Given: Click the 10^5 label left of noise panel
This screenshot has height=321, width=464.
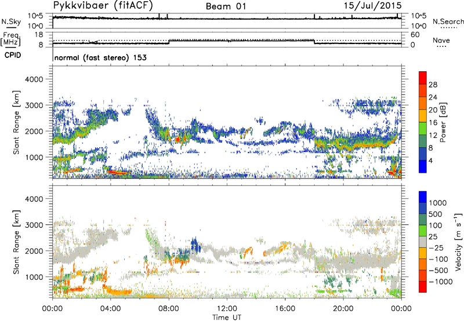Looking at the screenshot, I should pyautogui.click(x=35, y=16).
